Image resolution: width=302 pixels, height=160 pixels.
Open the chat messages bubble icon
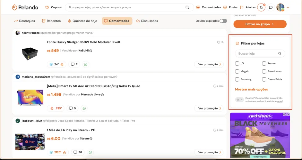click(x=271, y=7)
